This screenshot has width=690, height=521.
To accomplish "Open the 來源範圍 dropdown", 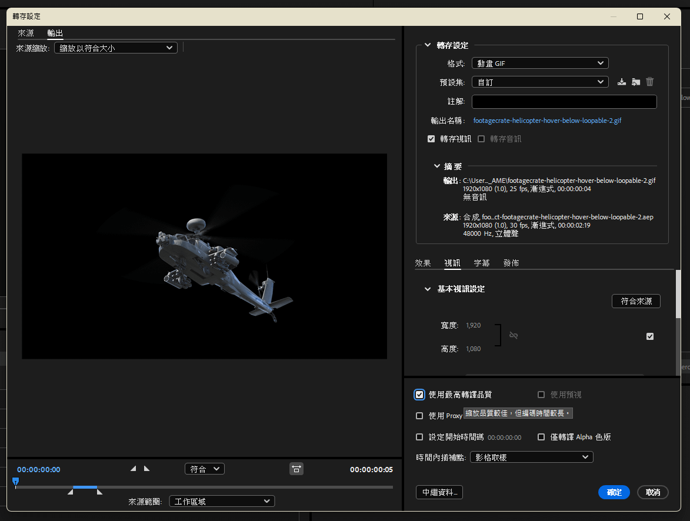I will point(222,502).
